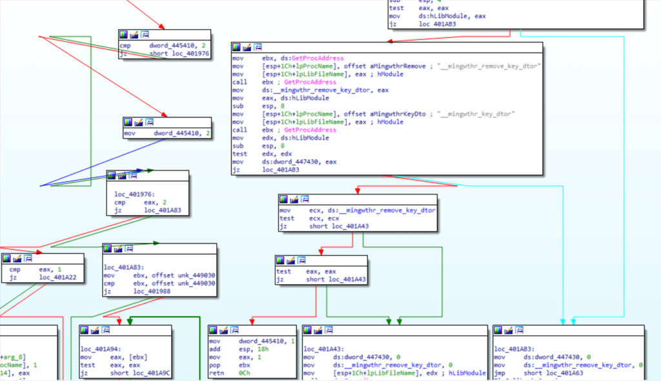Click the 'retn 0Ch' instruction
Screen dimensions: 661x381
pyautogui.click(x=230, y=373)
